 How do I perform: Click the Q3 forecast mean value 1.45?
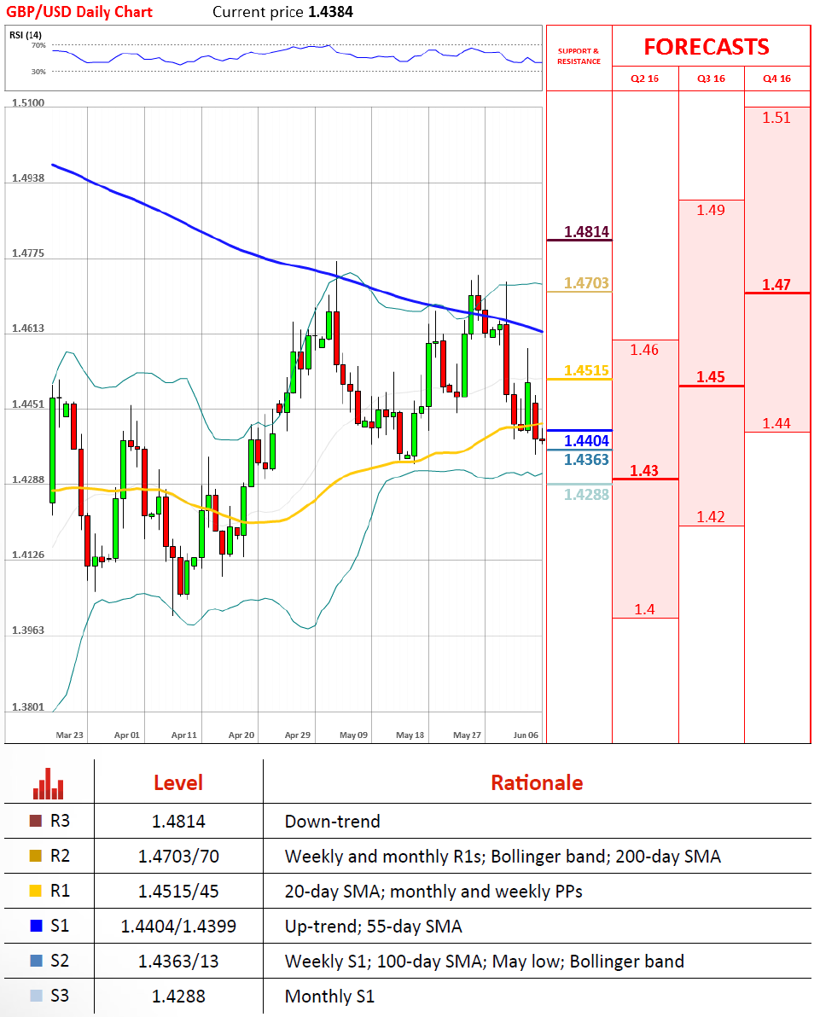point(711,377)
